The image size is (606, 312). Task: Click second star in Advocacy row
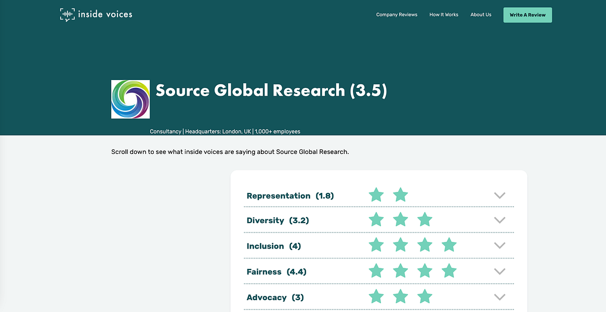pyautogui.click(x=400, y=296)
